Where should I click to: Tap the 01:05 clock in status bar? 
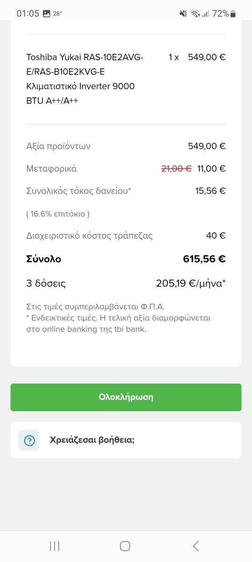[28, 14]
